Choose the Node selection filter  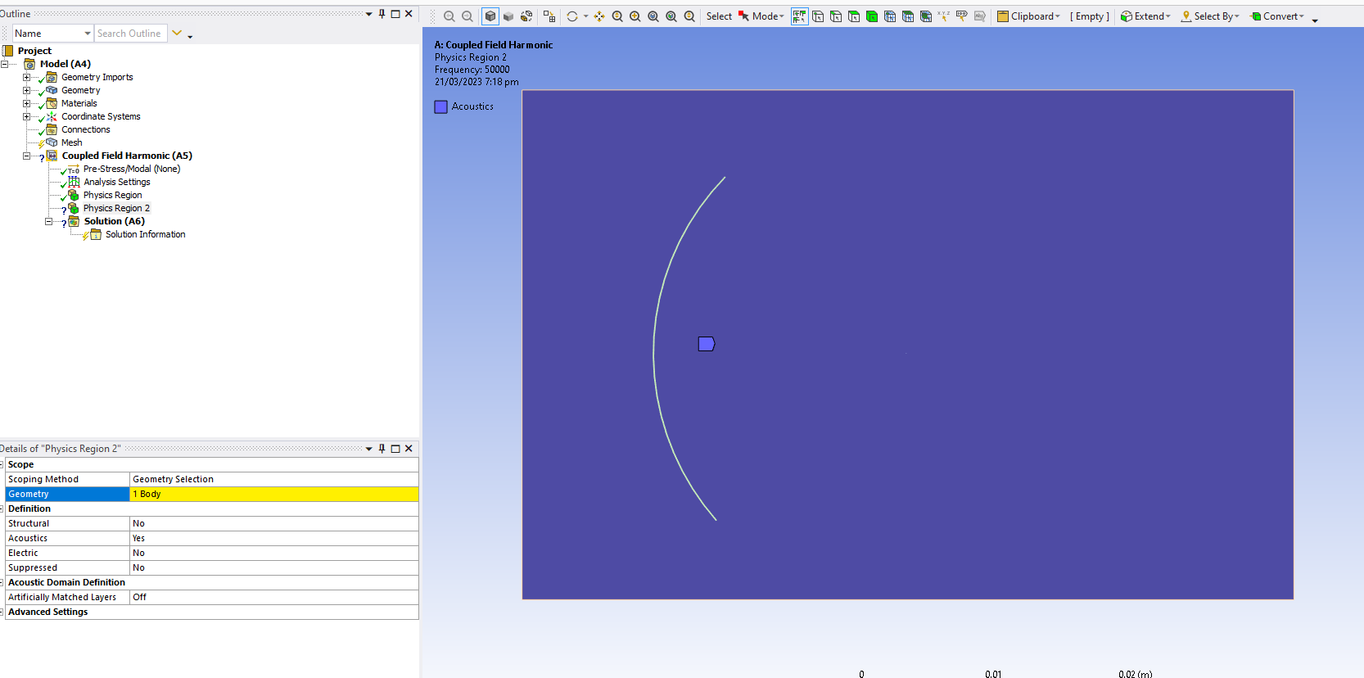[x=890, y=16]
